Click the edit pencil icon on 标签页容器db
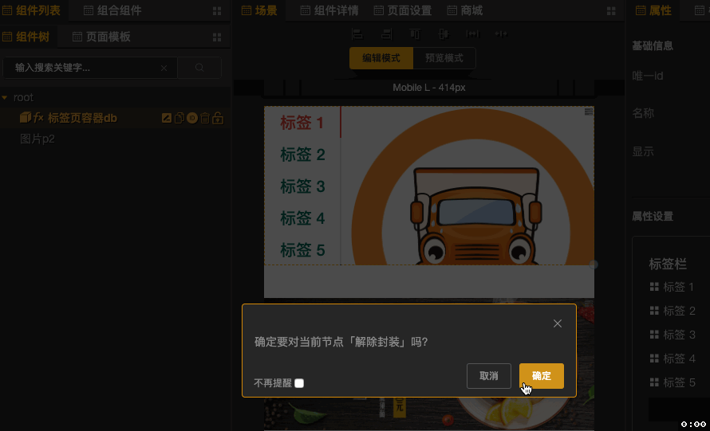Screen dimensions: 710x431 pyautogui.click(x=167, y=118)
